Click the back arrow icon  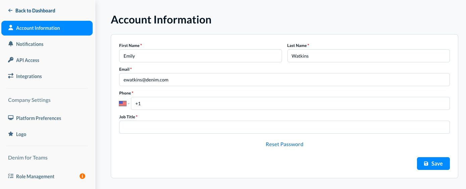pos(10,11)
